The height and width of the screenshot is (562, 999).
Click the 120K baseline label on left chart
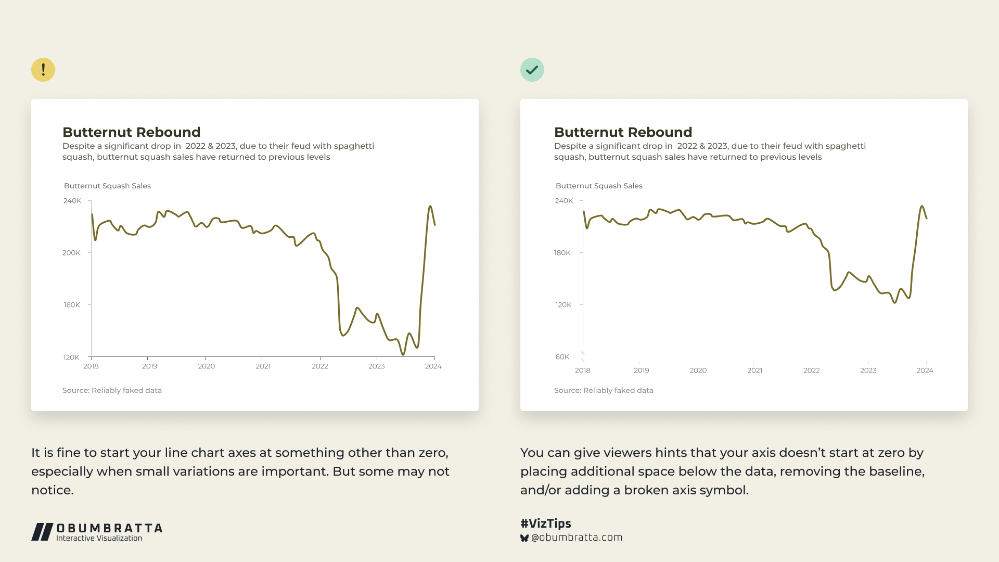click(x=71, y=357)
